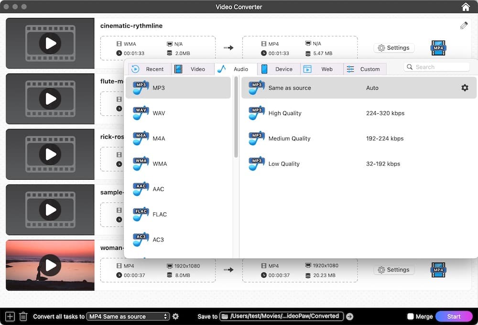This screenshot has width=478, height=325.
Task: Switch to the Video tab
Action: [x=193, y=69]
